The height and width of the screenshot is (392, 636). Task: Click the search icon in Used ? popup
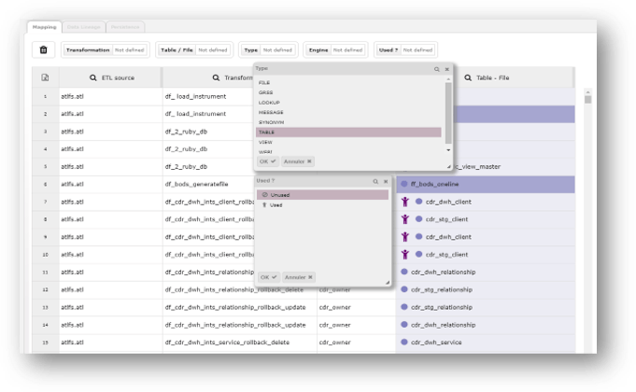click(x=375, y=182)
